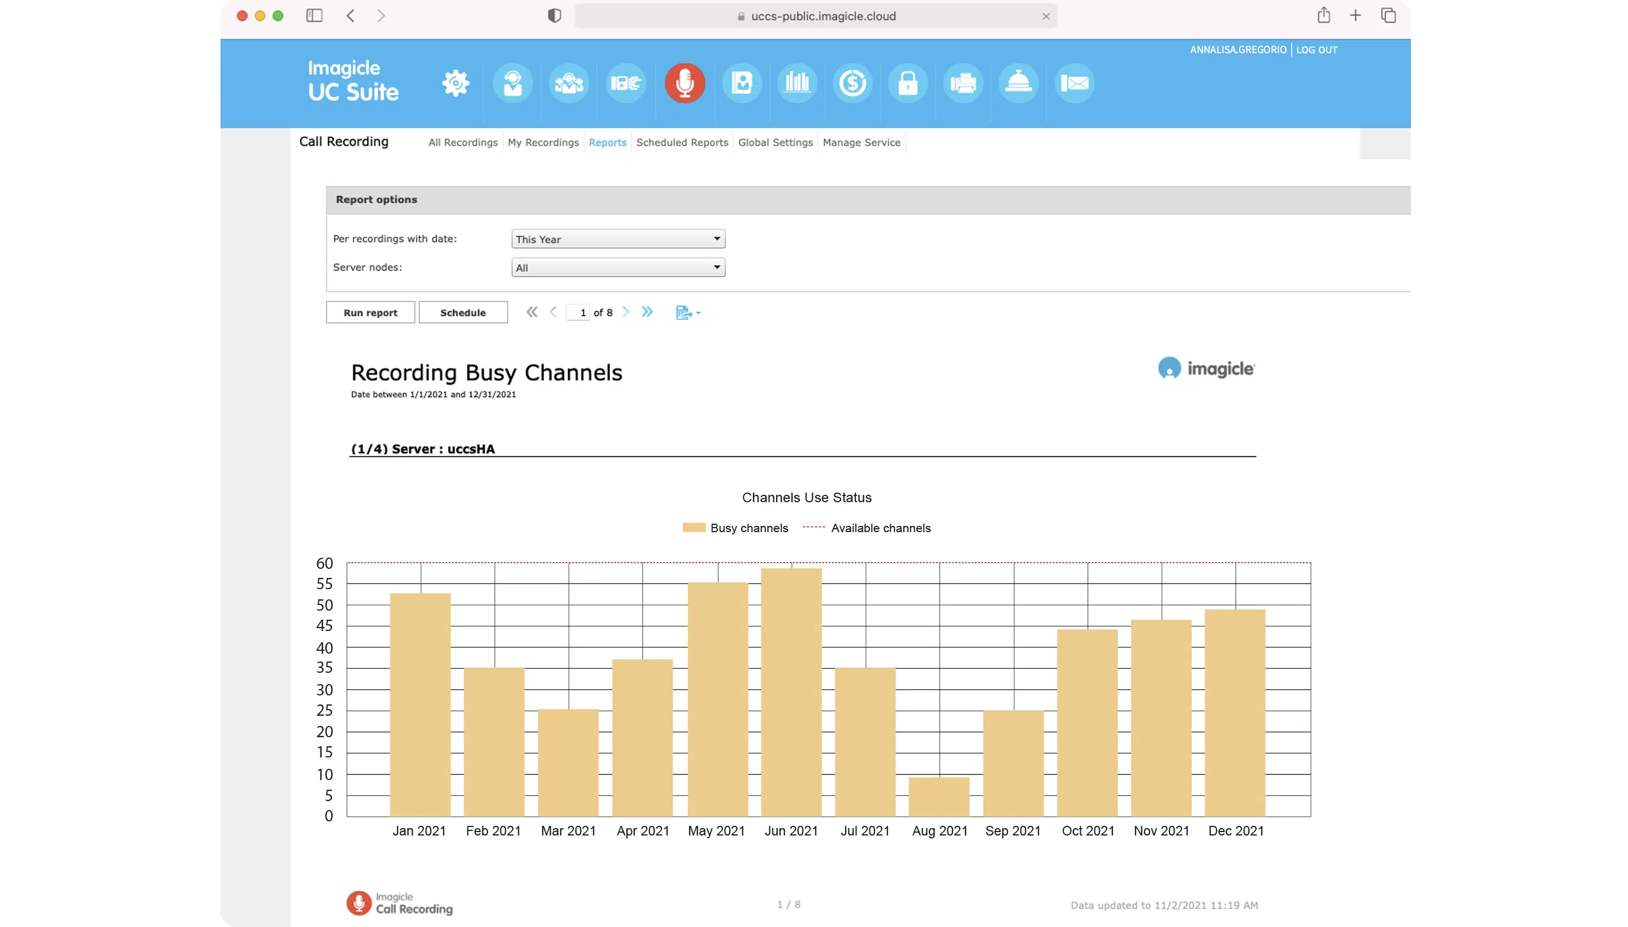Click the red microphone Call Recording icon

pyautogui.click(x=684, y=84)
